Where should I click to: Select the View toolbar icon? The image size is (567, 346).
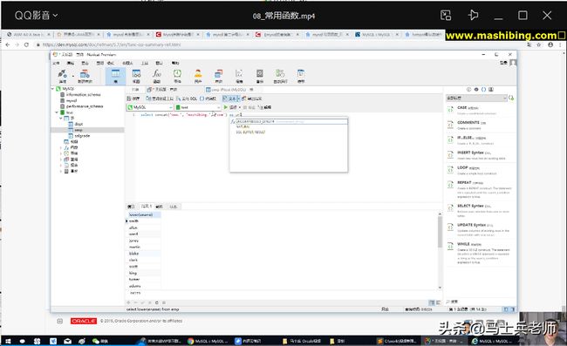click(136, 76)
